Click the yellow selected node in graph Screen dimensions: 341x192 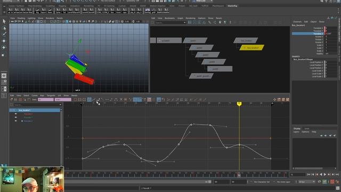(252, 47)
